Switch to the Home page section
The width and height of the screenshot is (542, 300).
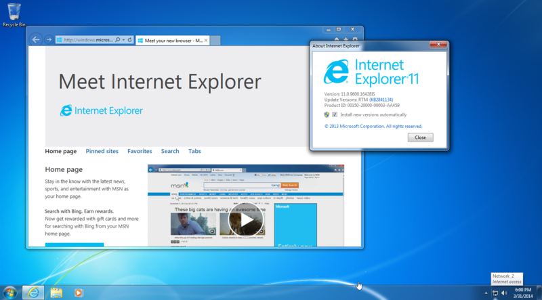tap(61, 151)
